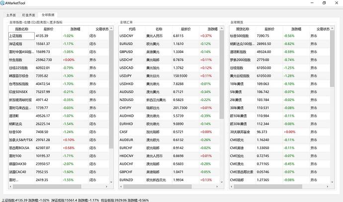Click horizontal scrollbar thumb of futures table

tap(268, 187)
